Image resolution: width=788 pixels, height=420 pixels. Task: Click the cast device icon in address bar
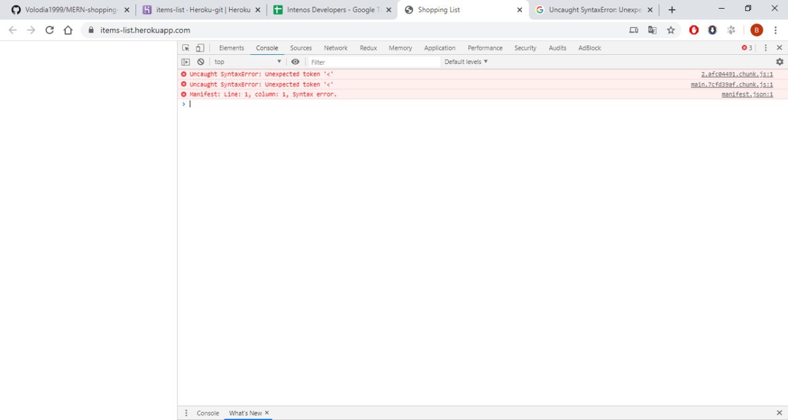click(x=633, y=30)
